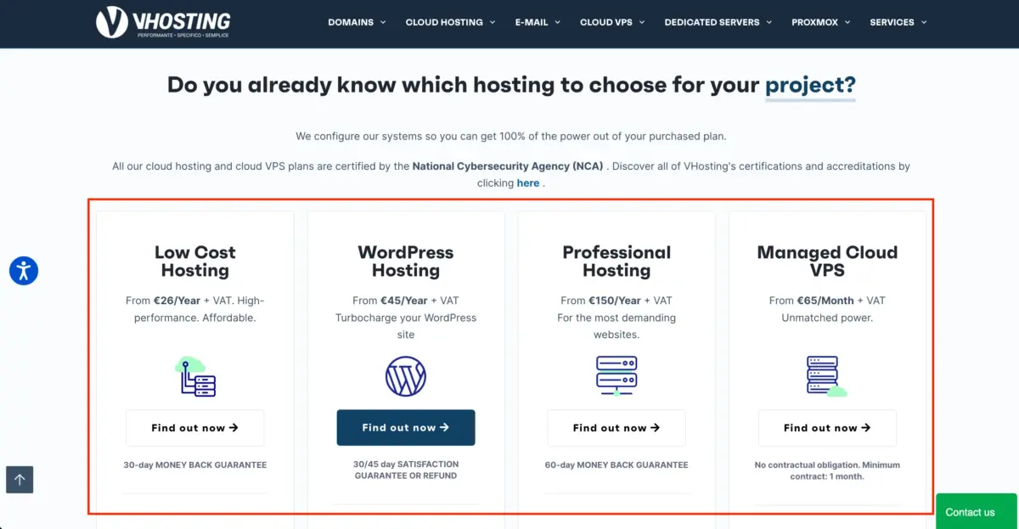Click the €45/Year price text
The height and width of the screenshot is (529, 1019).
point(403,301)
